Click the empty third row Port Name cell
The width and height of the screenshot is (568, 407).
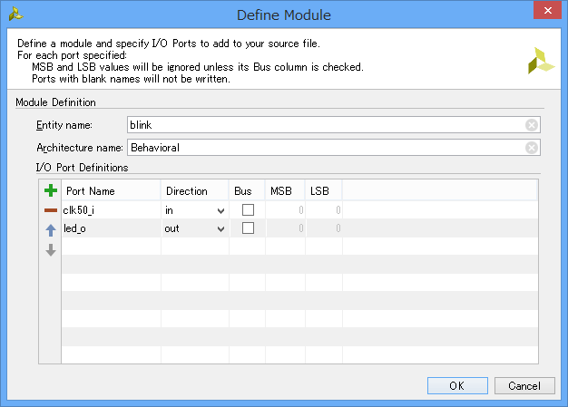(110, 247)
